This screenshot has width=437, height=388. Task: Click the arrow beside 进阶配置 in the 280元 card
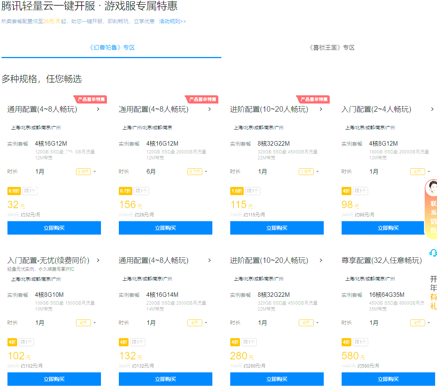click(321, 260)
